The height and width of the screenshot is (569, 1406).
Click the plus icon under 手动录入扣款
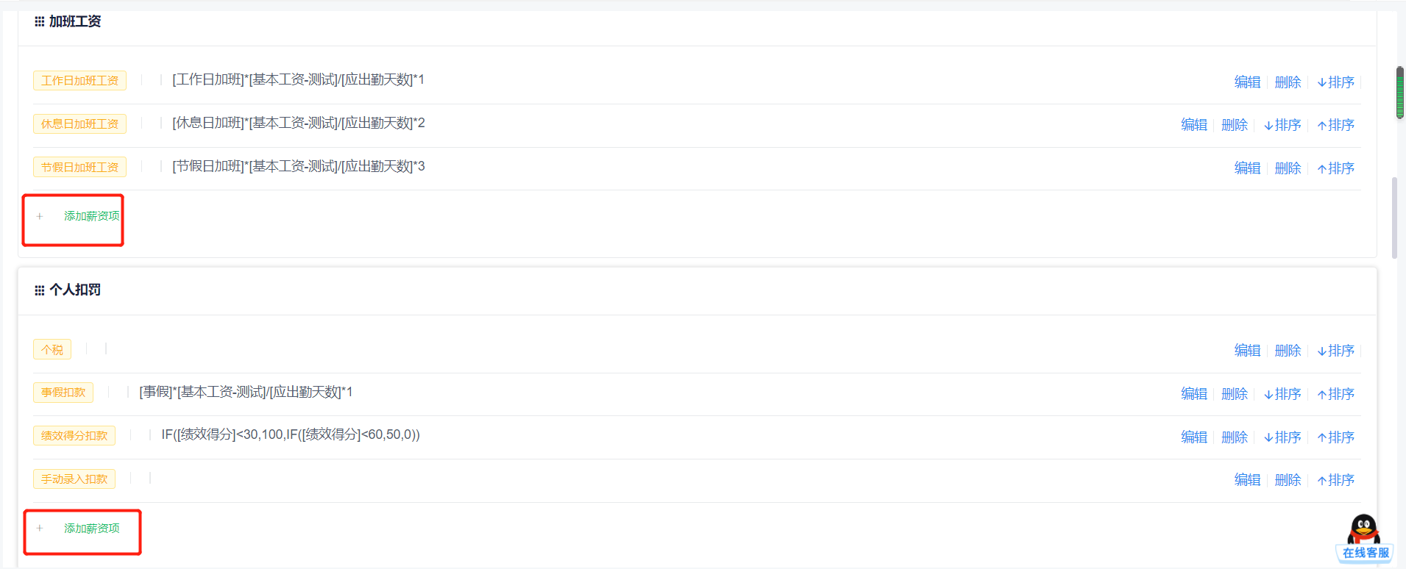40,529
